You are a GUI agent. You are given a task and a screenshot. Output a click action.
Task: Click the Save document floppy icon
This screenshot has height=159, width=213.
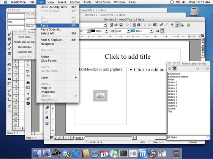121,25
